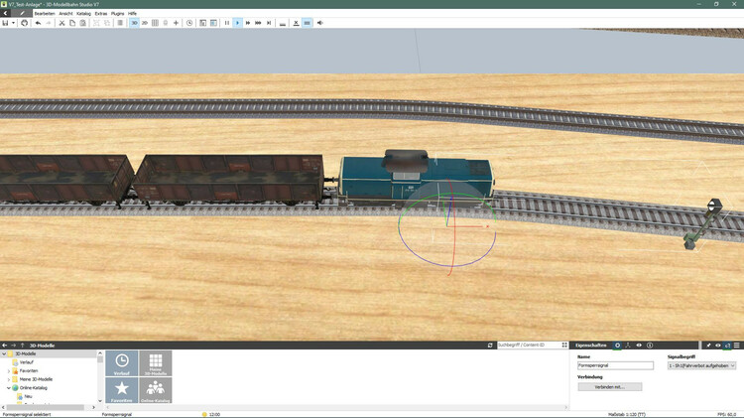Open the hamburger menu in properties header
Image resolution: width=744 pixels, height=418 pixels.
tap(737, 346)
